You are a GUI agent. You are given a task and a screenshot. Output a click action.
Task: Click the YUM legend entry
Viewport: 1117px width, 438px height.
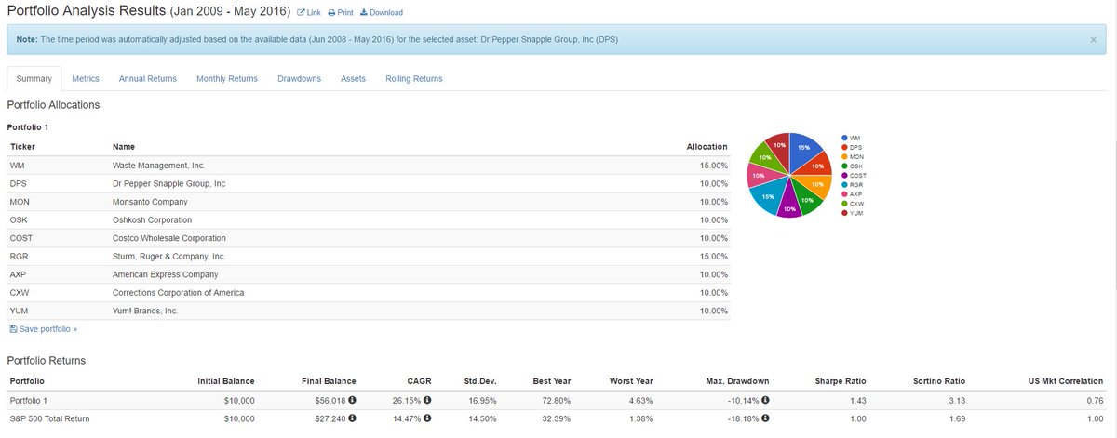click(x=852, y=212)
